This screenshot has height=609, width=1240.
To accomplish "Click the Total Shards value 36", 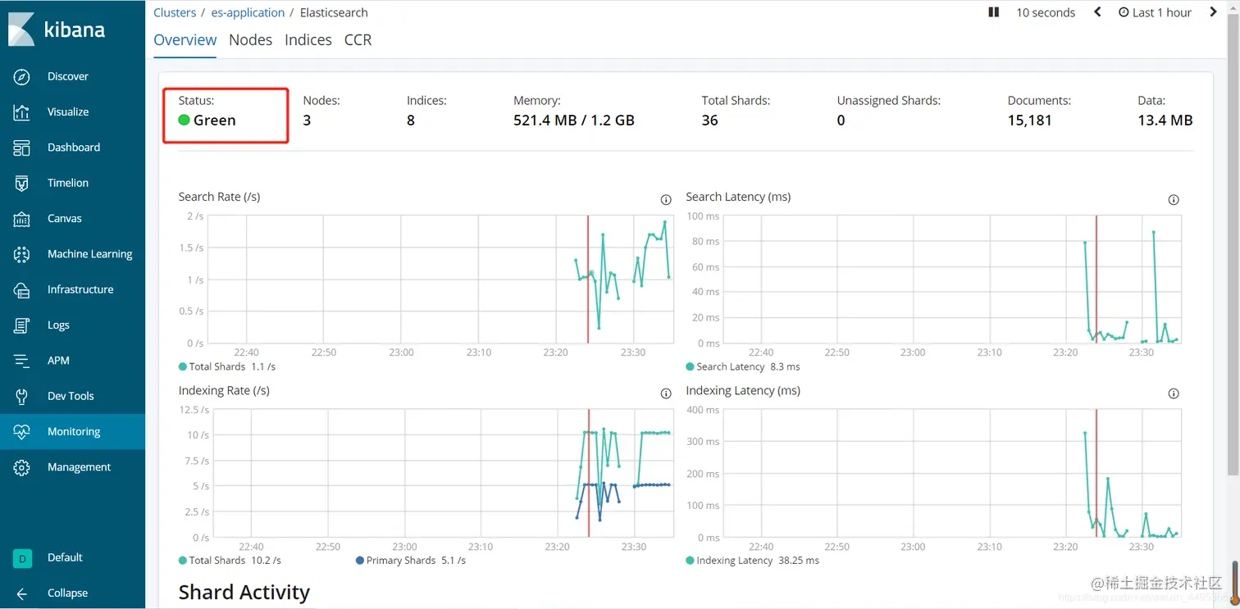I will (710, 120).
